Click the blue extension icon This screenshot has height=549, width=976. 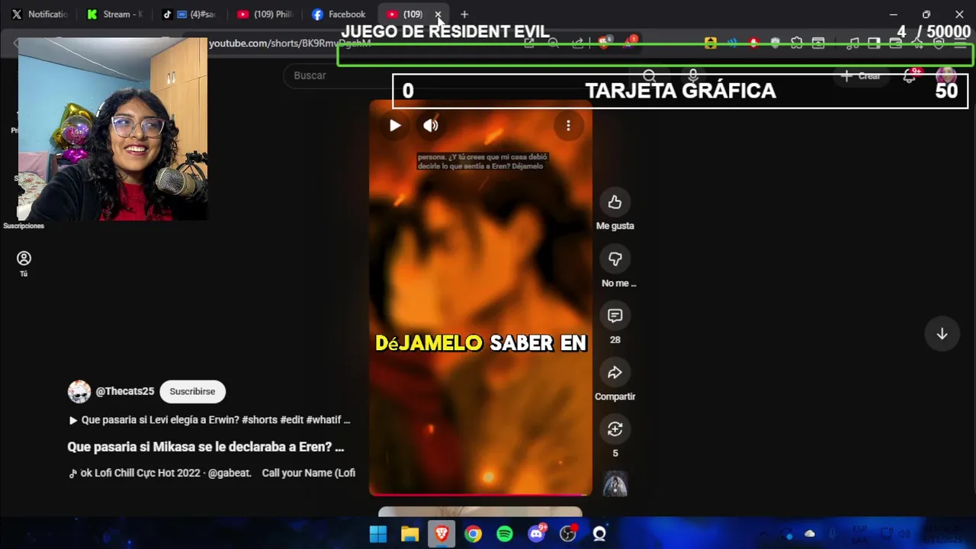point(733,43)
